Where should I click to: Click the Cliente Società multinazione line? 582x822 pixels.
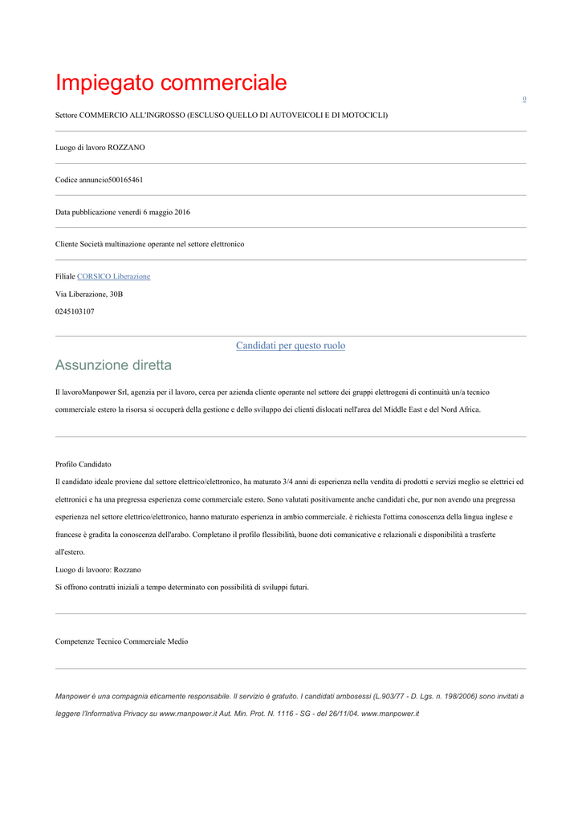tap(149, 244)
